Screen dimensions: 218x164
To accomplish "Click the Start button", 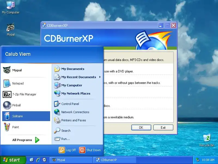I will (x=13, y=160).
